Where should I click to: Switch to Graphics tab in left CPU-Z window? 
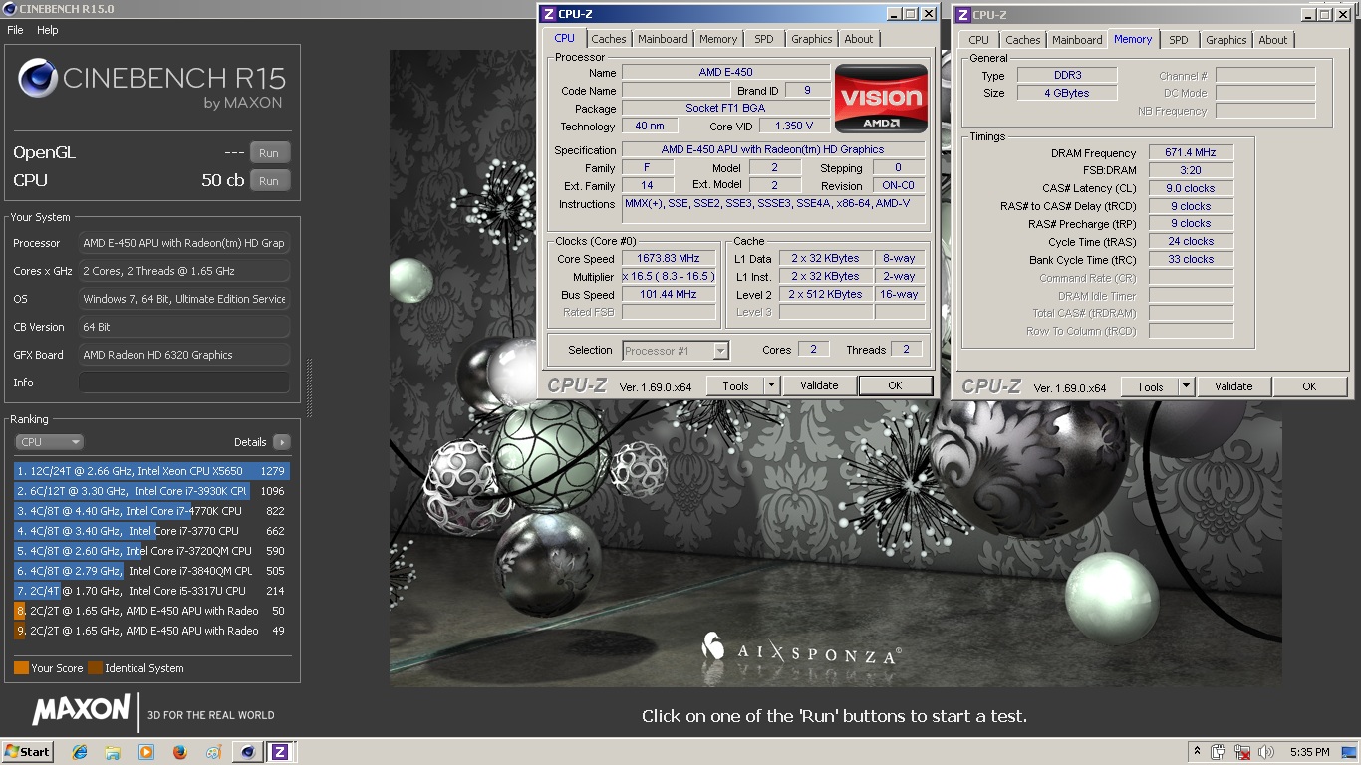(x=812, y=39)
